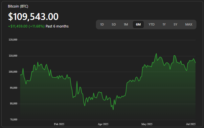Switch chart to YTD range
Viewport: 204px width, 128px height.
pyautogui.click(x=151, y=24)
